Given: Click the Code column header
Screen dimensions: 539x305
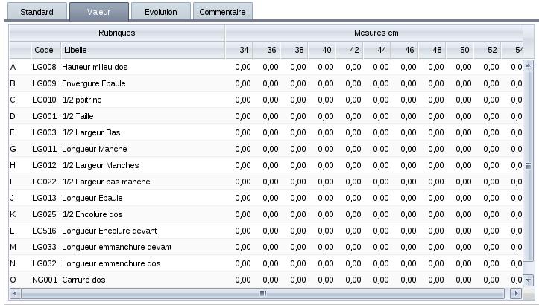Looking at the screenshot, I should 44,50.
